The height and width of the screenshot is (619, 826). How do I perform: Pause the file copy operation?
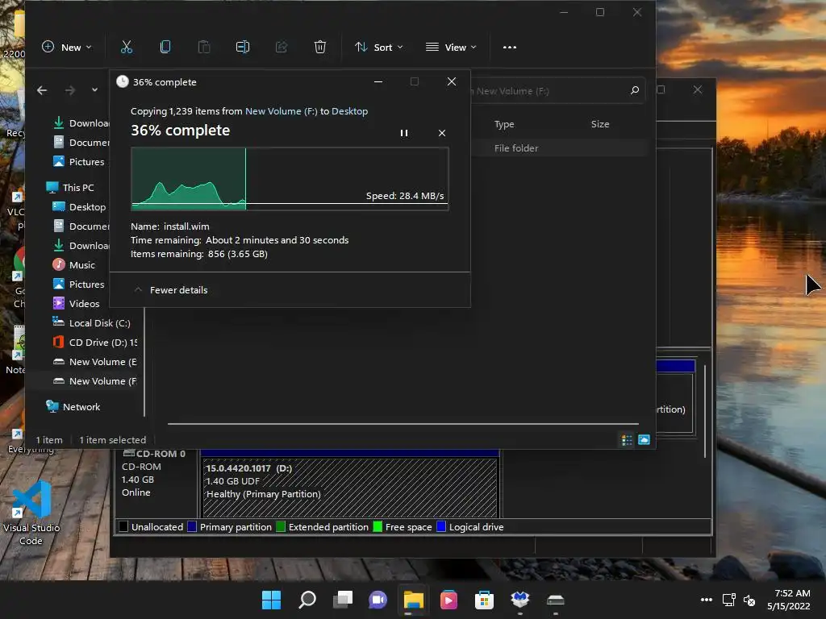[404, 133]
